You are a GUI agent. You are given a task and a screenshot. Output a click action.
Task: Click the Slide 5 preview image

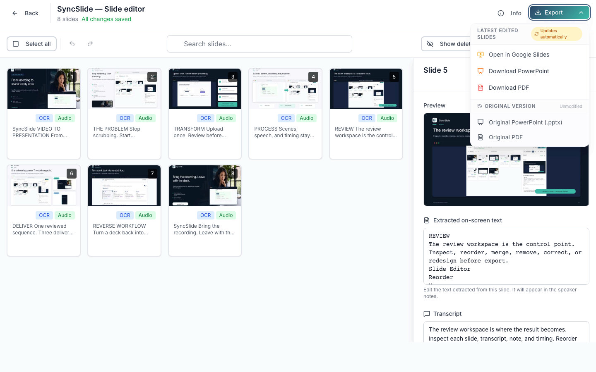pyautogui.click(x=506, y=159)
